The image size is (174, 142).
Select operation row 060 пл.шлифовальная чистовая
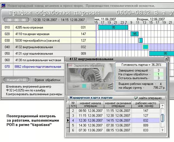click(x=33, y=60)
